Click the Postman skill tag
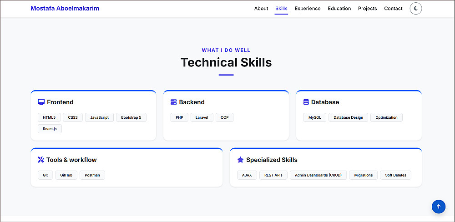 [92, 175]
